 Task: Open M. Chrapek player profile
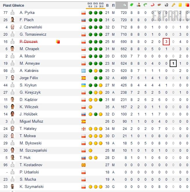[29, 49]
